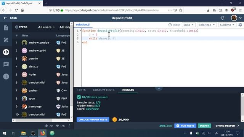Click the notifications bell icon
This screenshot has width=244, height=137.
pos(223,18)
